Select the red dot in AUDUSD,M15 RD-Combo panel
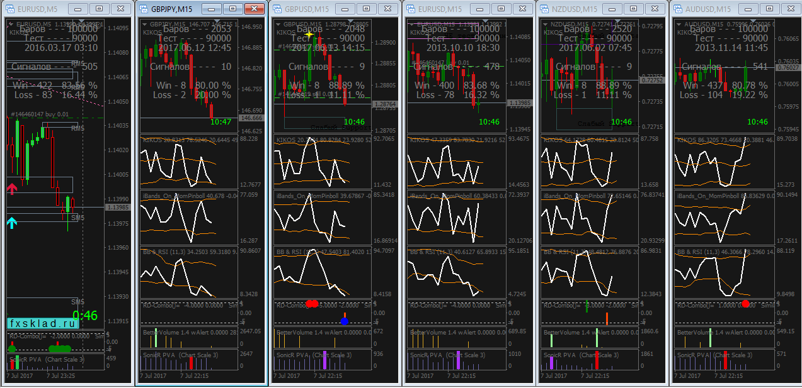 point(746,304)
